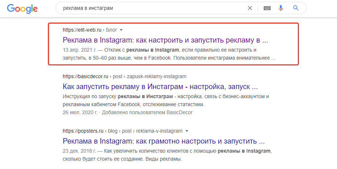Click the Google logo
Screen dimensions: 337x169
click(22, 9)
